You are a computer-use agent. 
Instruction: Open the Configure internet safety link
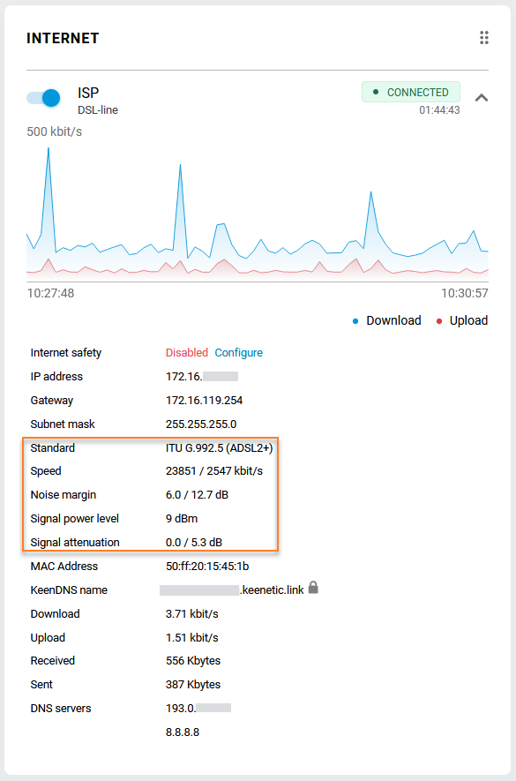pos(238,353)
